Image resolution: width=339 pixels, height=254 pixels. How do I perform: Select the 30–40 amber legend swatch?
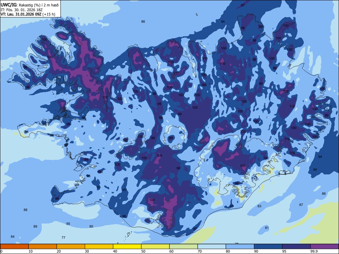tap(99, 247)
